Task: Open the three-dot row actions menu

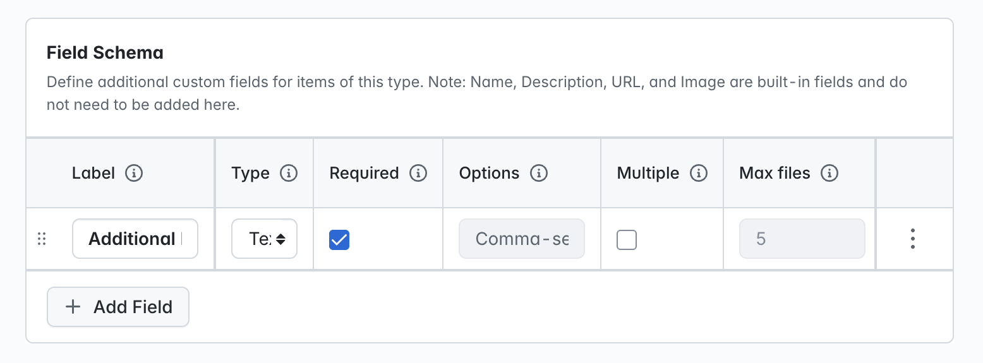Action: click(913, 239)
